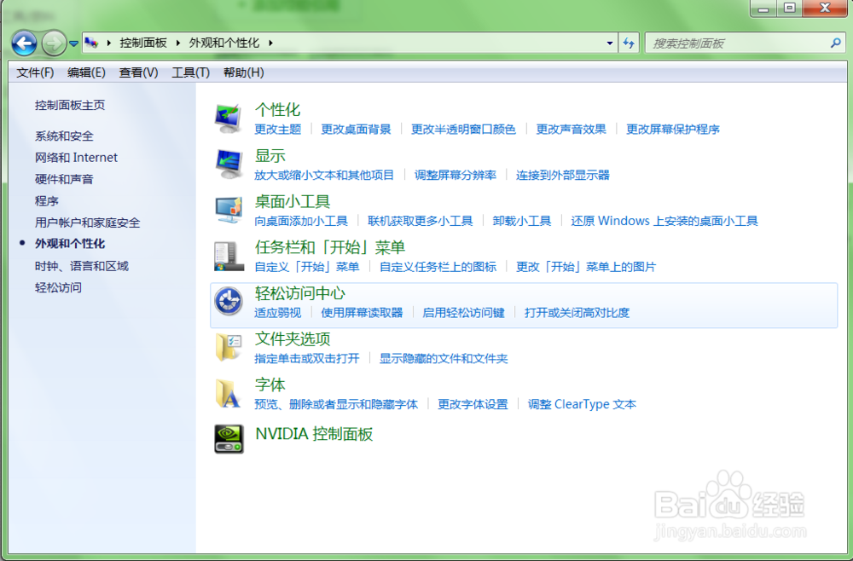Click the refresh icon in address bar
This screenshot has height=561, width=853.
(x=629, y=43)
